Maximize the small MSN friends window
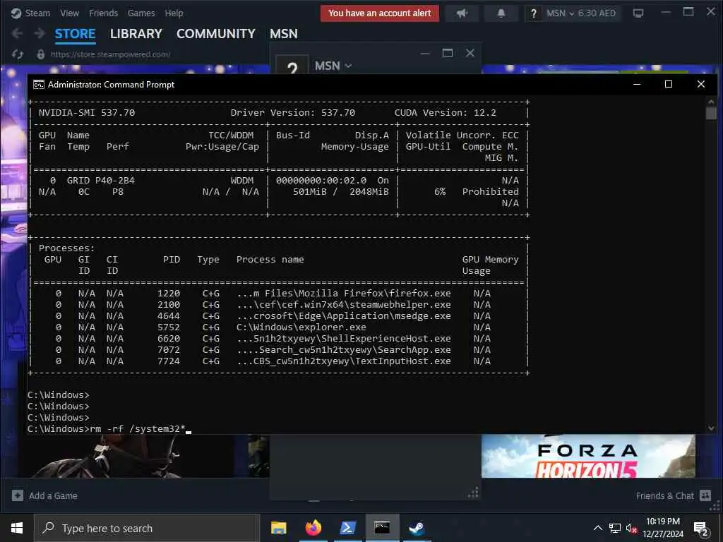Viewport: 723px width, 542px height. point(447,53)
